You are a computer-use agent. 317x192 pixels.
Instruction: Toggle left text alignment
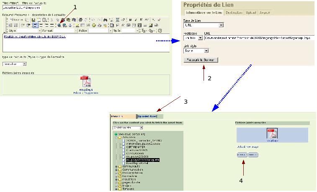click(x=35, y=25)
